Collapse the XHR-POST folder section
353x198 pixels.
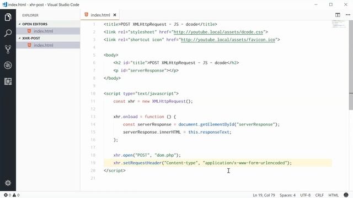click(x=31, y=38)
